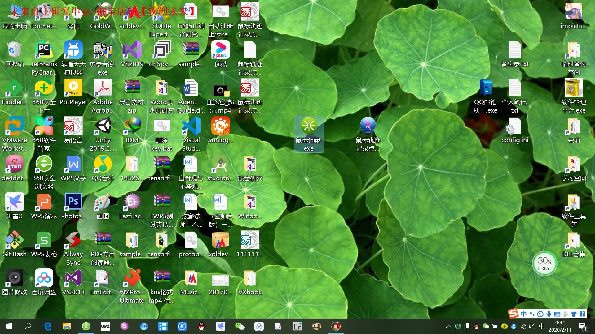Open WeChat from taskbar
The width and height of the screenshot is (595, 334).
240,326
